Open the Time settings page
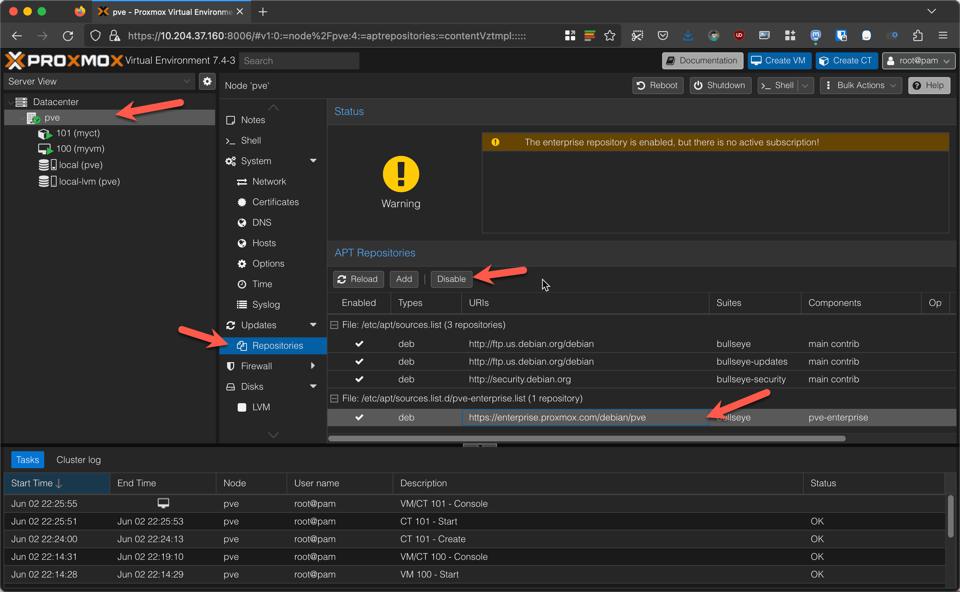This screenshot has width=960, height=592. [x=262, y=284]
